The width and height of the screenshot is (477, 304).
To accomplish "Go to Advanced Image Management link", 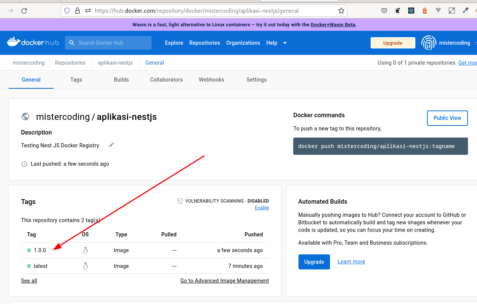I will (225, 281).
